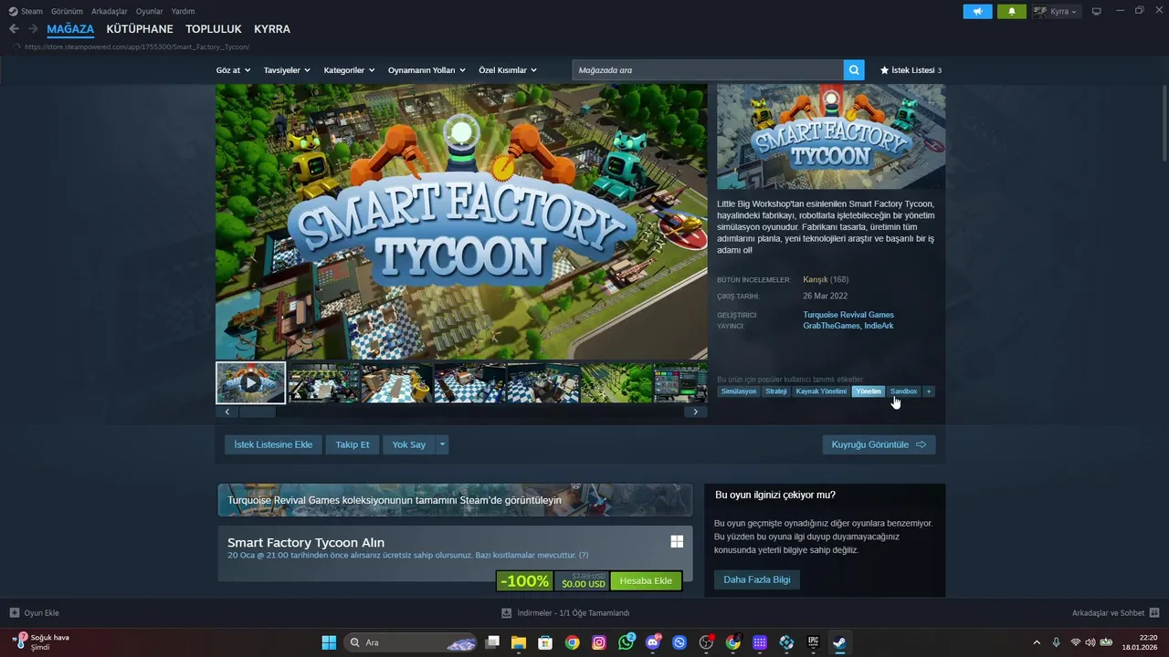Open the Yardım menu
The height and width of the screenshot is (657, 1169).
coord(183,11)
